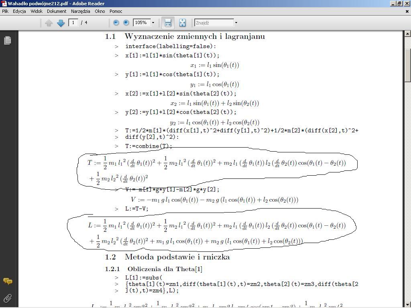Expand the zoom level dropdown

point(153,23)
